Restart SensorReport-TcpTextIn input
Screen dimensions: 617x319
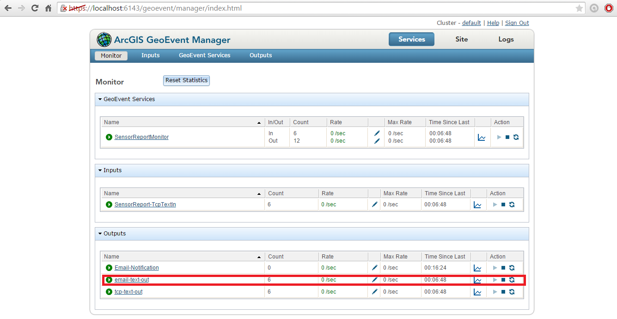click(512, 205)
